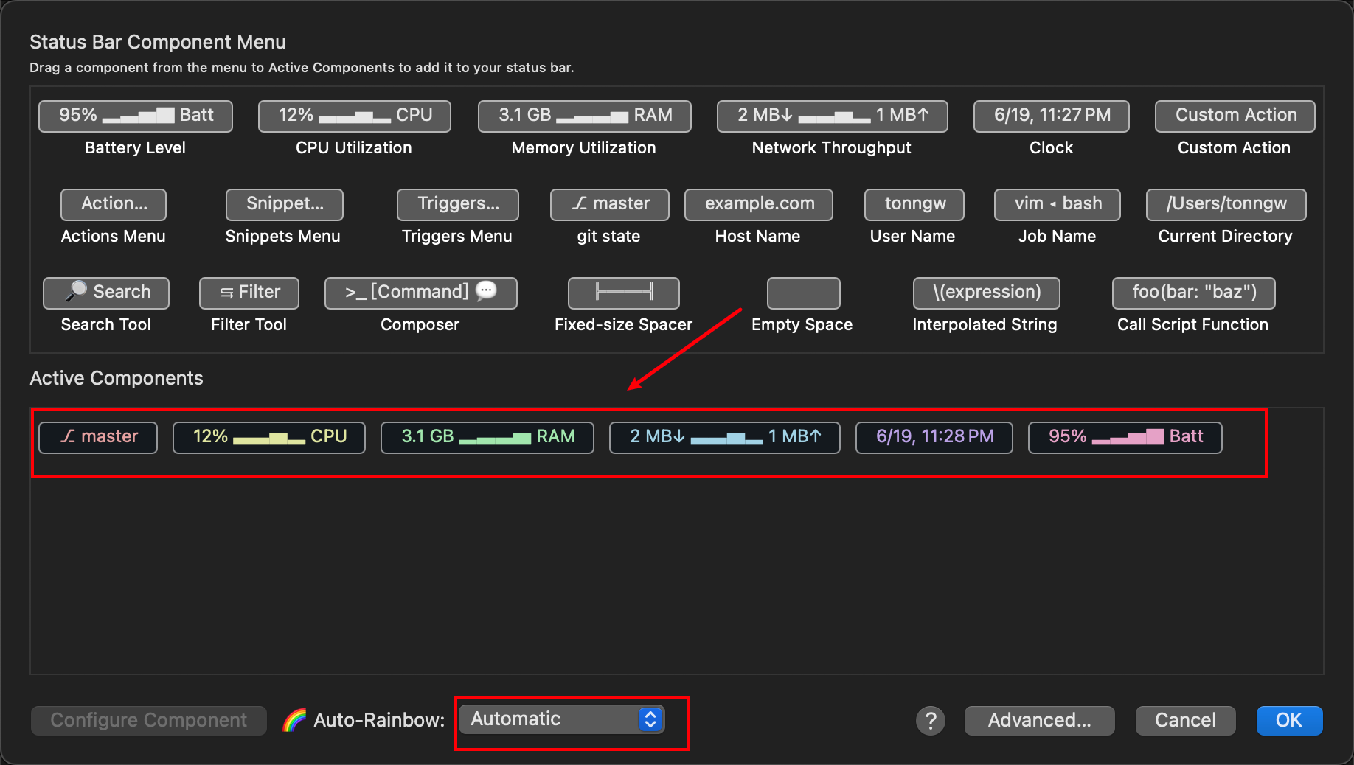Screen dimensions: 1354x765
Task: Click the Composer label
Action: click(x=420, y=325)
